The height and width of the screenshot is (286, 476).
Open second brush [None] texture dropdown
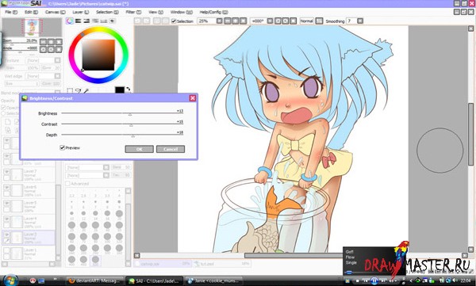[x=106, y=175]
